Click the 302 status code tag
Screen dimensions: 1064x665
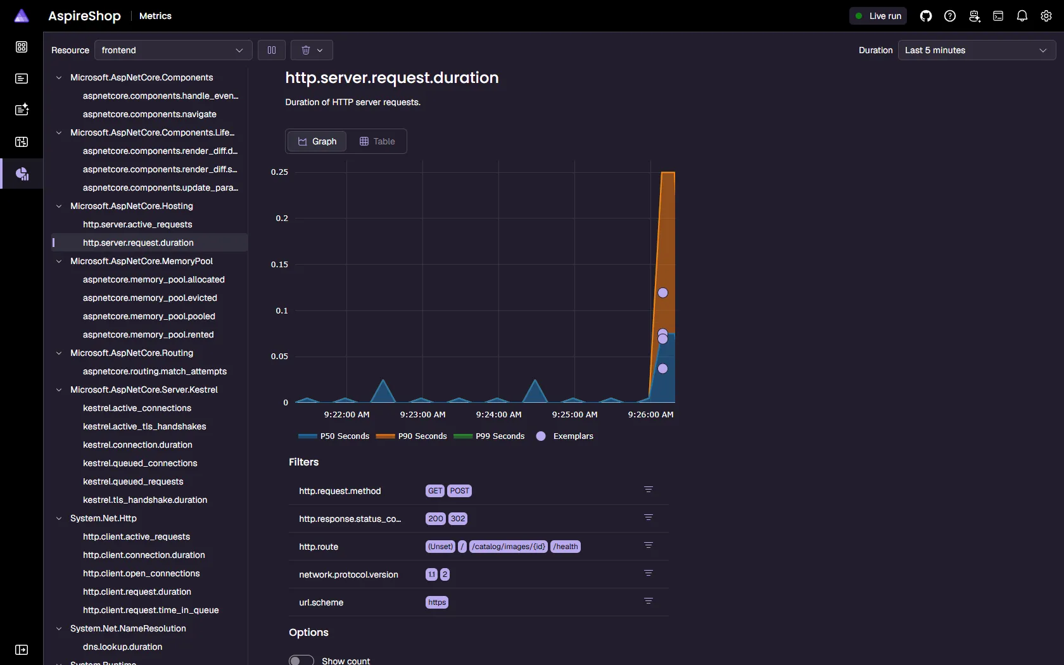[x=458, y=519]
